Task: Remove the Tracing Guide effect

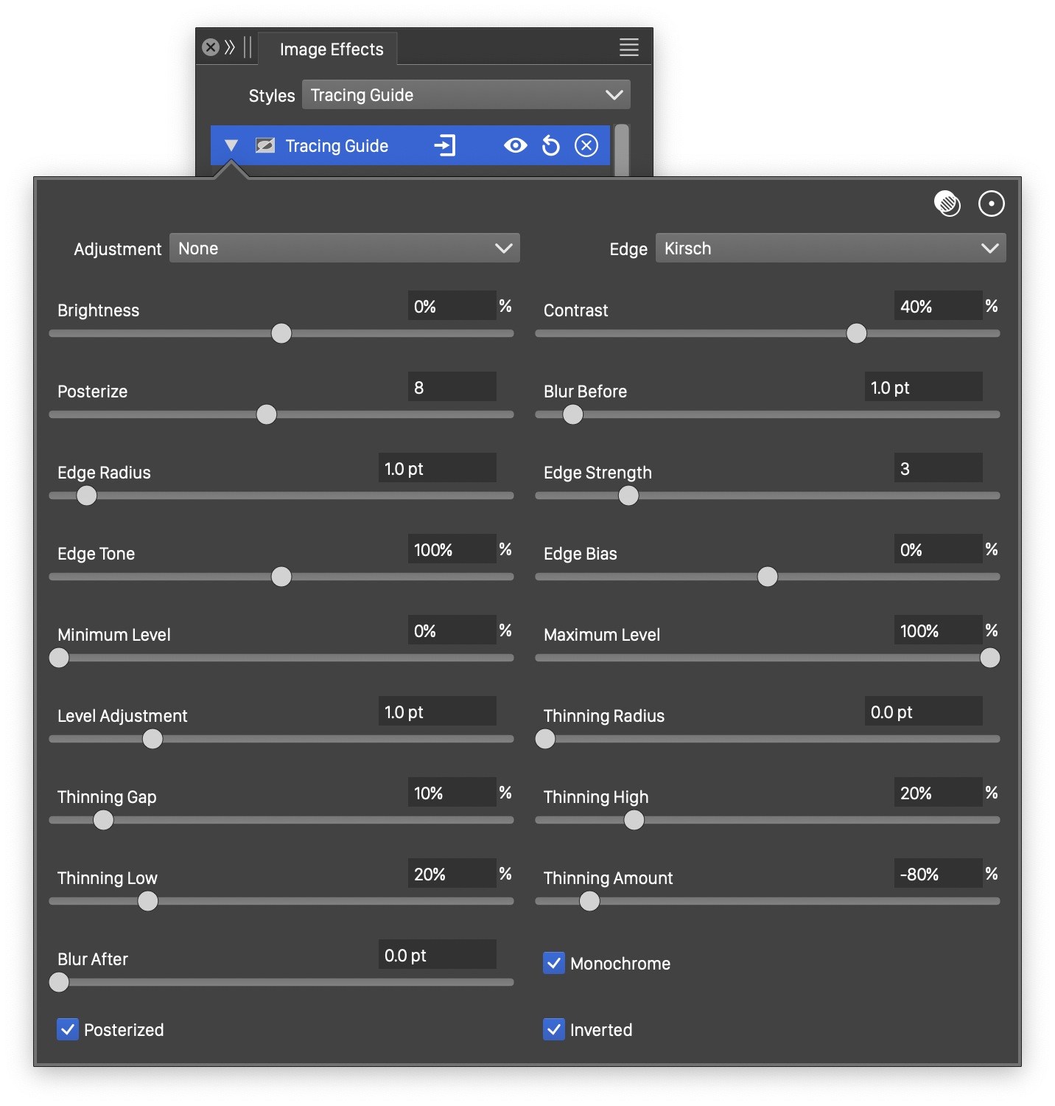Action: (586, 145)
